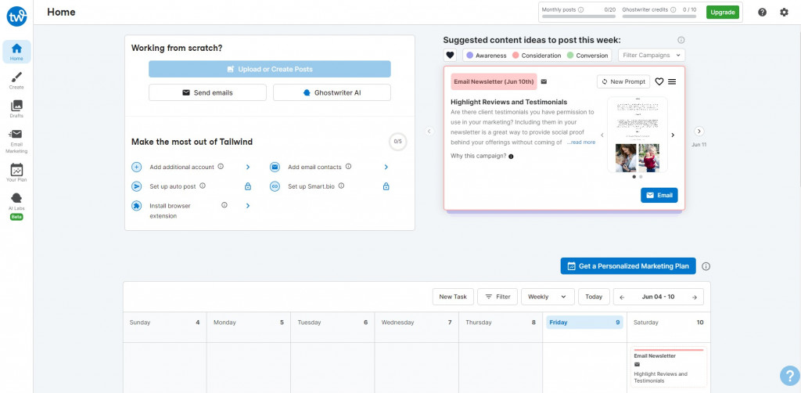The width and height of the screenshot is (801, 393).
Task: Click the Monthly posts progress bar
Action: 578,16
